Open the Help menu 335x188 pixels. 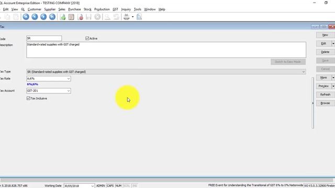click(x=162, y=9)
